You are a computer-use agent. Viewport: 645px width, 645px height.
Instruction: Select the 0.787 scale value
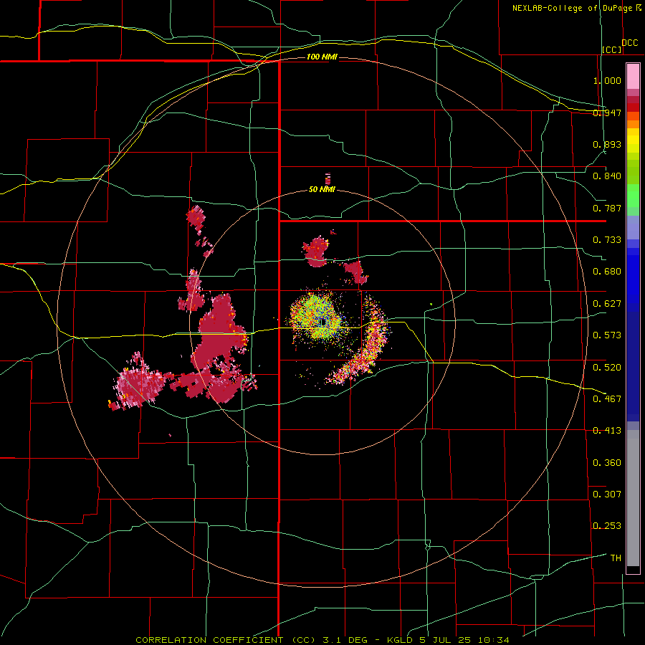(607, 208)
